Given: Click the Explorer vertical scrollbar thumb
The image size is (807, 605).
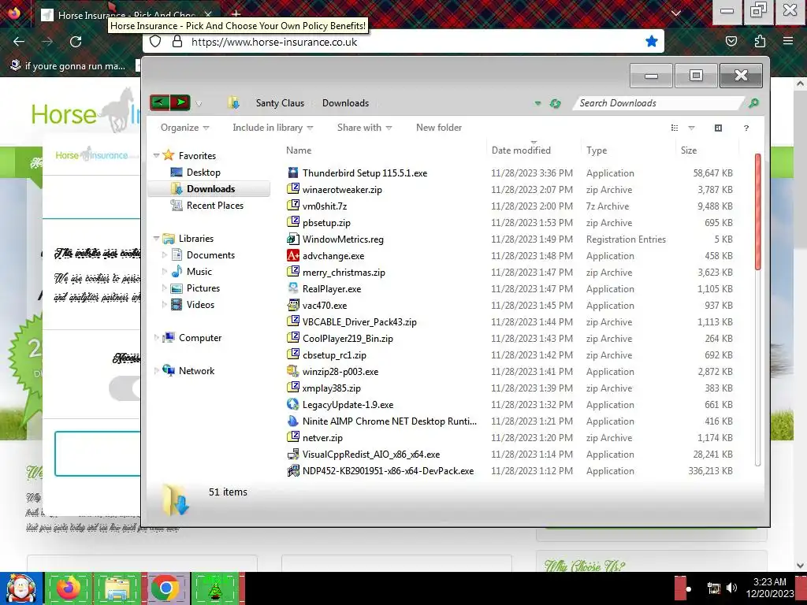Looking at the screenshot, I should (x=757, y=211).
